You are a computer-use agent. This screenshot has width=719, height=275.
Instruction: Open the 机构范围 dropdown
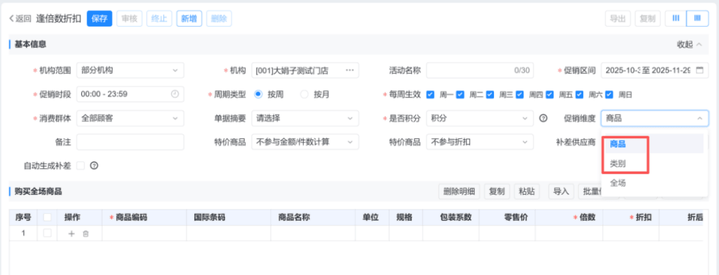click(x=130, y=70)
